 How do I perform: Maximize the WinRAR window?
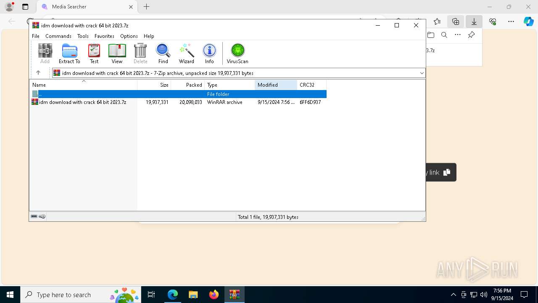click(x=397, y=25)
